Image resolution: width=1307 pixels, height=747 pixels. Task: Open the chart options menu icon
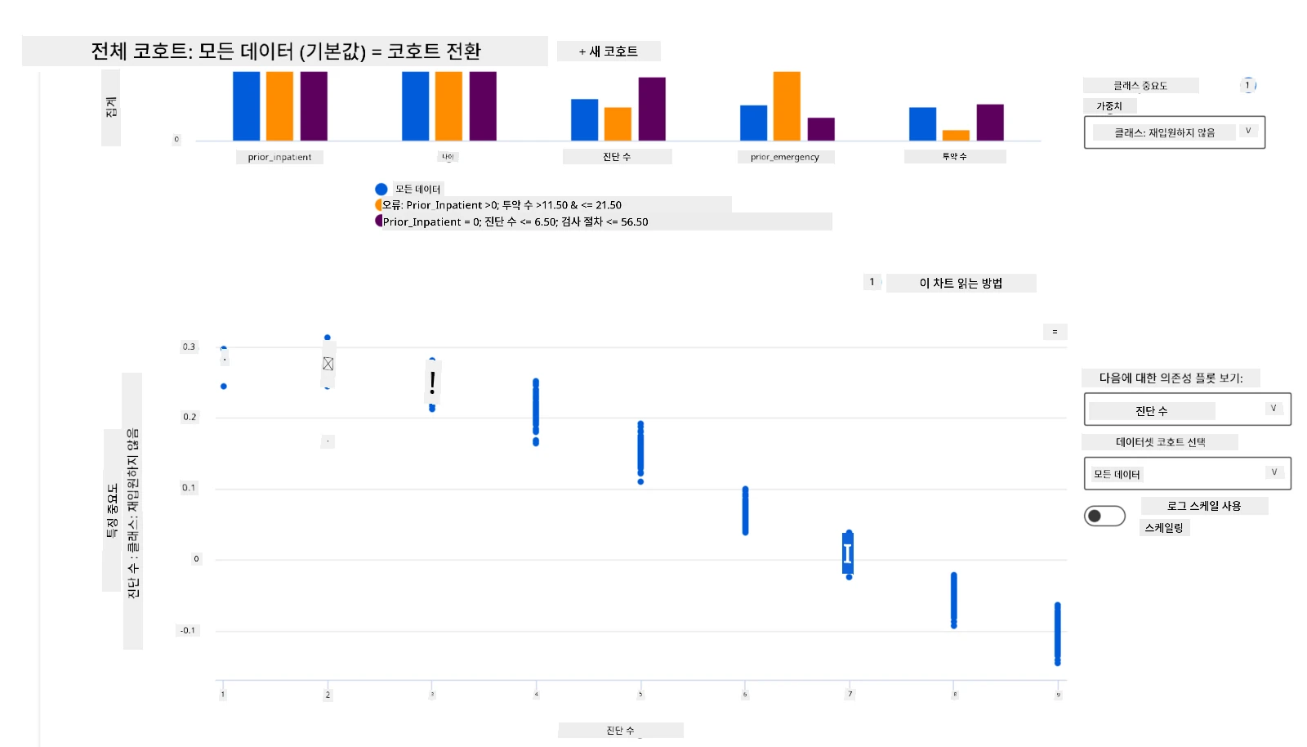(x=1055, y=331)
